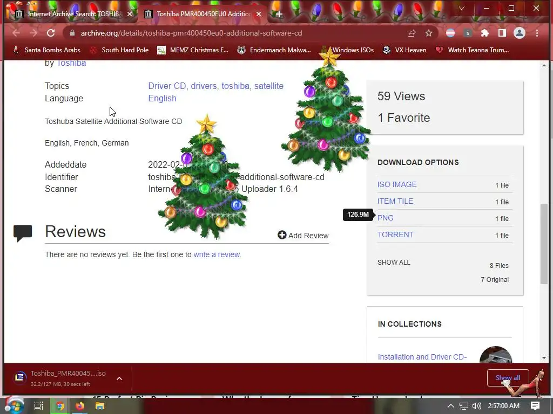Download the PNG file
Screen dimensions: 553x414
click(x=385, y=218)
